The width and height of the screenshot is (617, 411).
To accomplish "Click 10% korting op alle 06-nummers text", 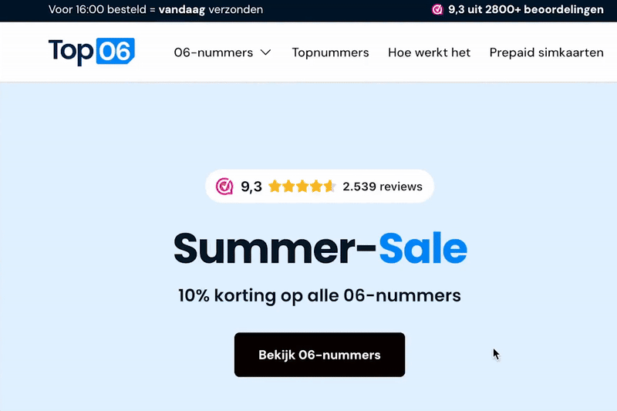I will click(x=319, y=295).
